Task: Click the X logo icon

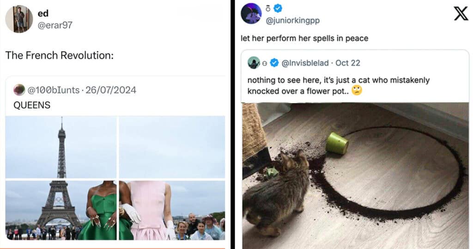Action: coord(461,13)
